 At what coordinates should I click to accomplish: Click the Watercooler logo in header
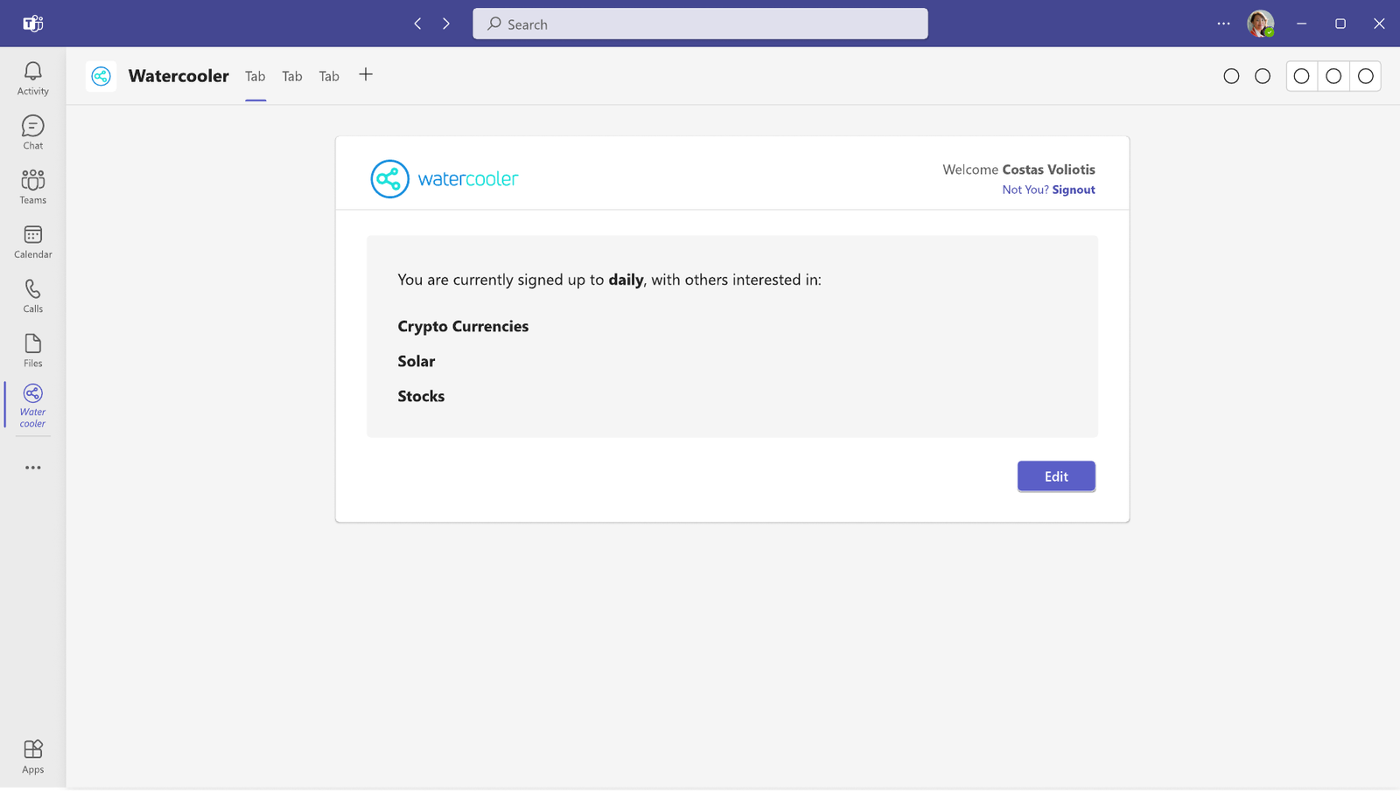click(444, 178)
